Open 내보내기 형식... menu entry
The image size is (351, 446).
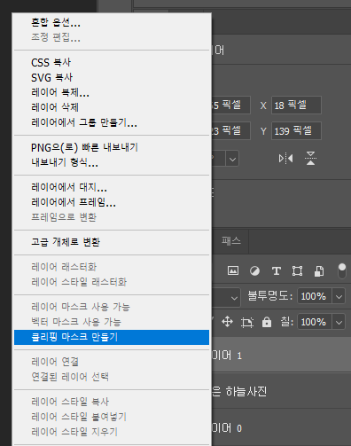(x=112, y=162)
